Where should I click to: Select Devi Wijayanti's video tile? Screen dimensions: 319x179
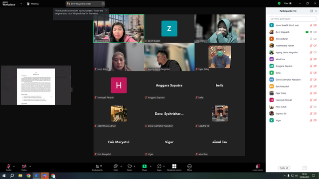tap(119, 28)
